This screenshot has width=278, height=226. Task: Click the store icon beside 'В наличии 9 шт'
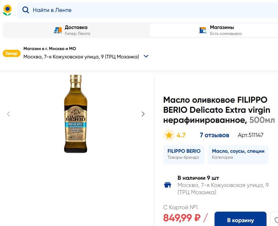(x=168, y=185)
